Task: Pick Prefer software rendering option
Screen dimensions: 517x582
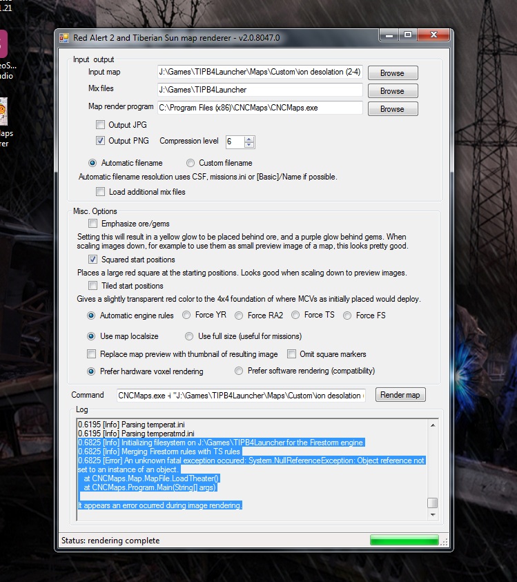Action: (x=240, y=371)
